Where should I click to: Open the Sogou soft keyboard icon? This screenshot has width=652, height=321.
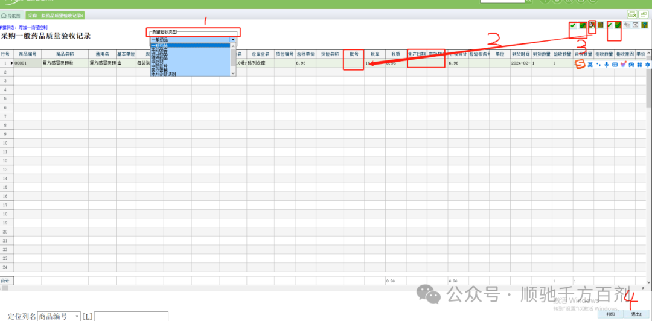[x=615, y=65]
